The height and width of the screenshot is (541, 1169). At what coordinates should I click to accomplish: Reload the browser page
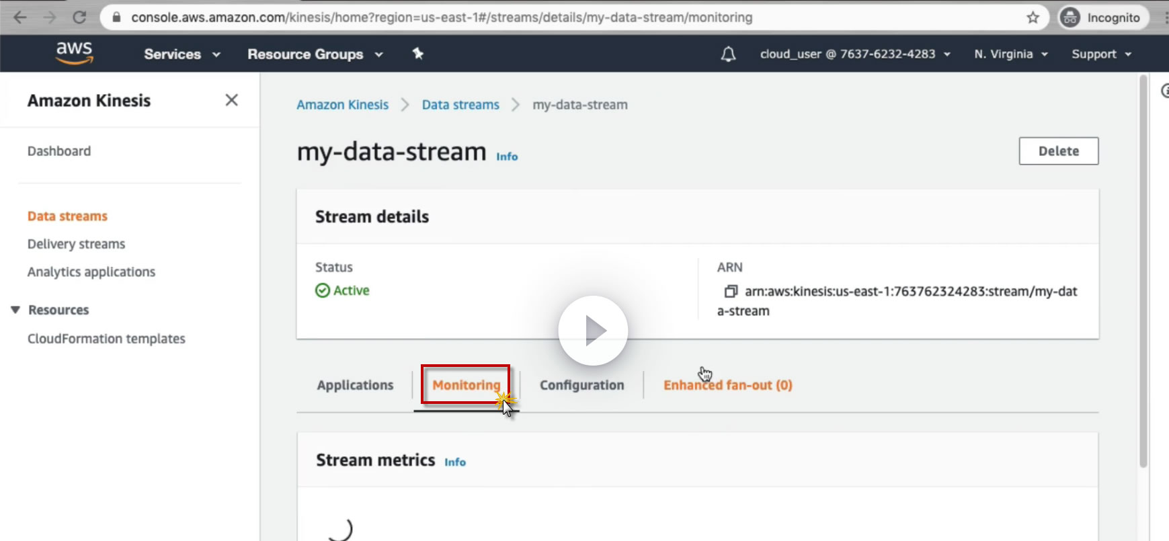click(x=79, y=17)
